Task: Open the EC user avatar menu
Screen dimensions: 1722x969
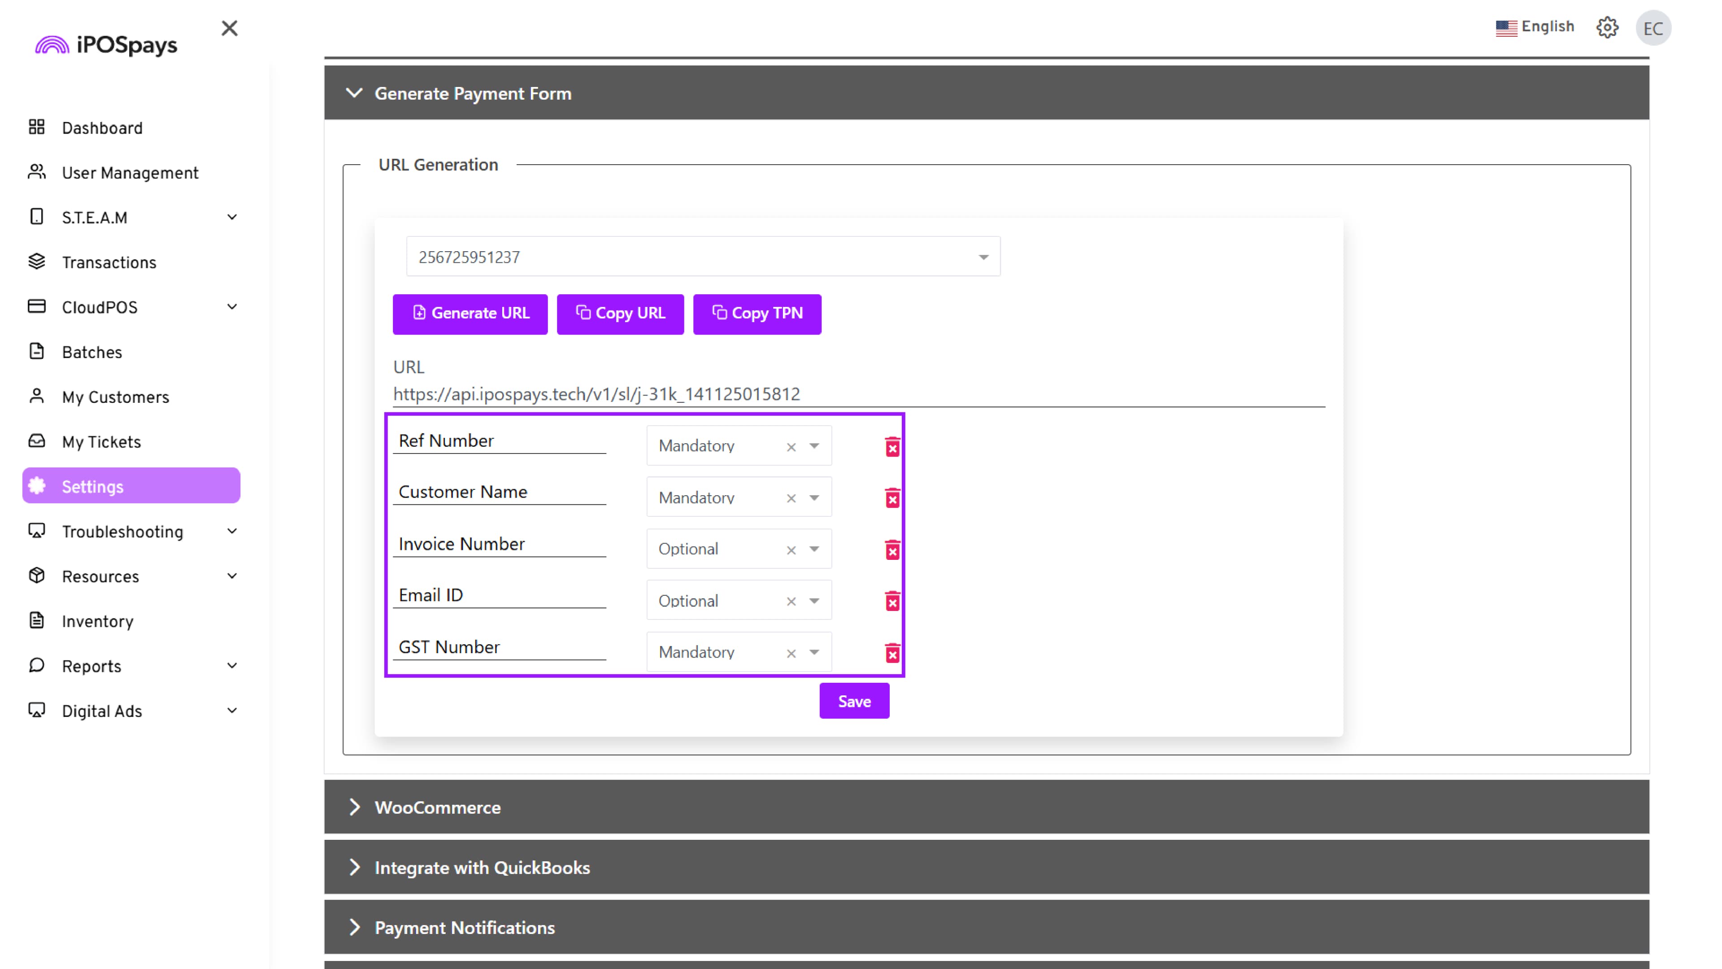Action: (x=1652, y=28)
